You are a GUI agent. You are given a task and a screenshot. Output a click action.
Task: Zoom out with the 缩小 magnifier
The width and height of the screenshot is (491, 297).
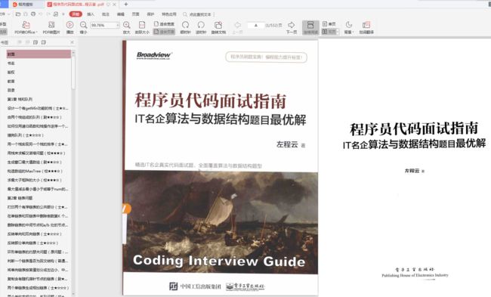click(83, 27)
